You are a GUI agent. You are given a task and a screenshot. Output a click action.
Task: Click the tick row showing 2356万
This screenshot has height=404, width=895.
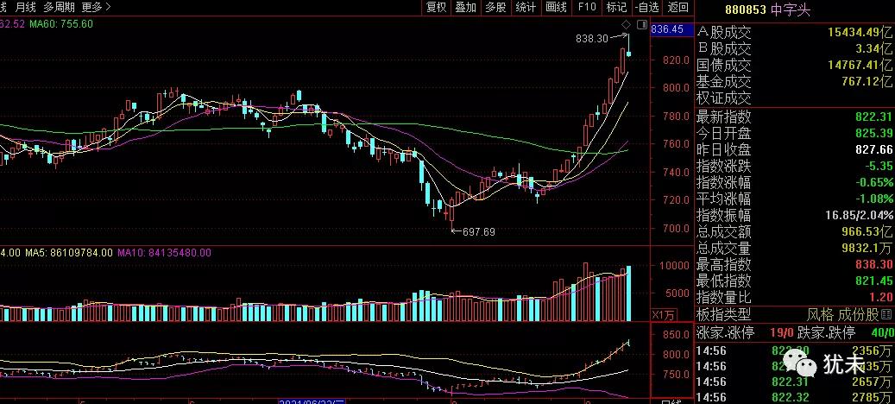(795, 351)
